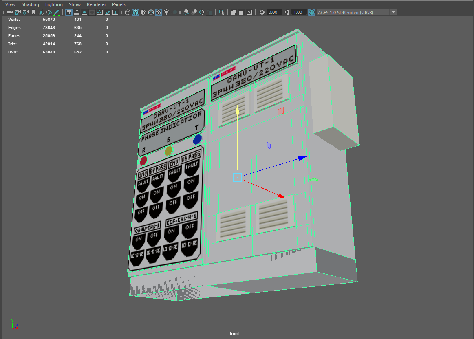Click the Edges count 73646
This screenshot has height=339, width=474.
coord(49,27)
